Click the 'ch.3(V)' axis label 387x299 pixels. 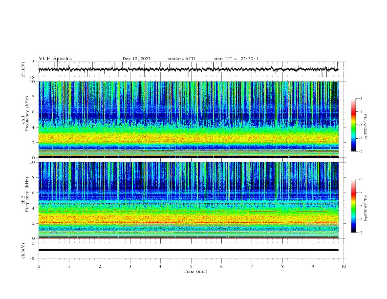coord(23,251)
